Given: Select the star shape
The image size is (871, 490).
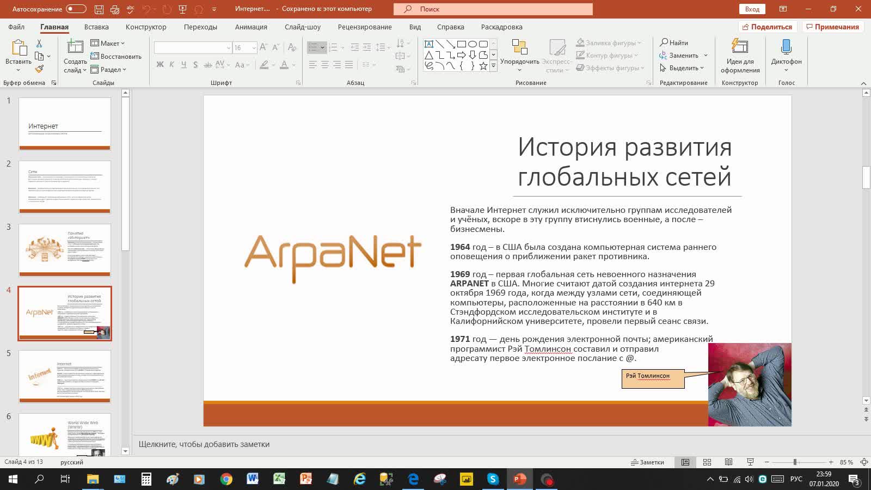Looking at the screenshot, I should coord(483,66).
